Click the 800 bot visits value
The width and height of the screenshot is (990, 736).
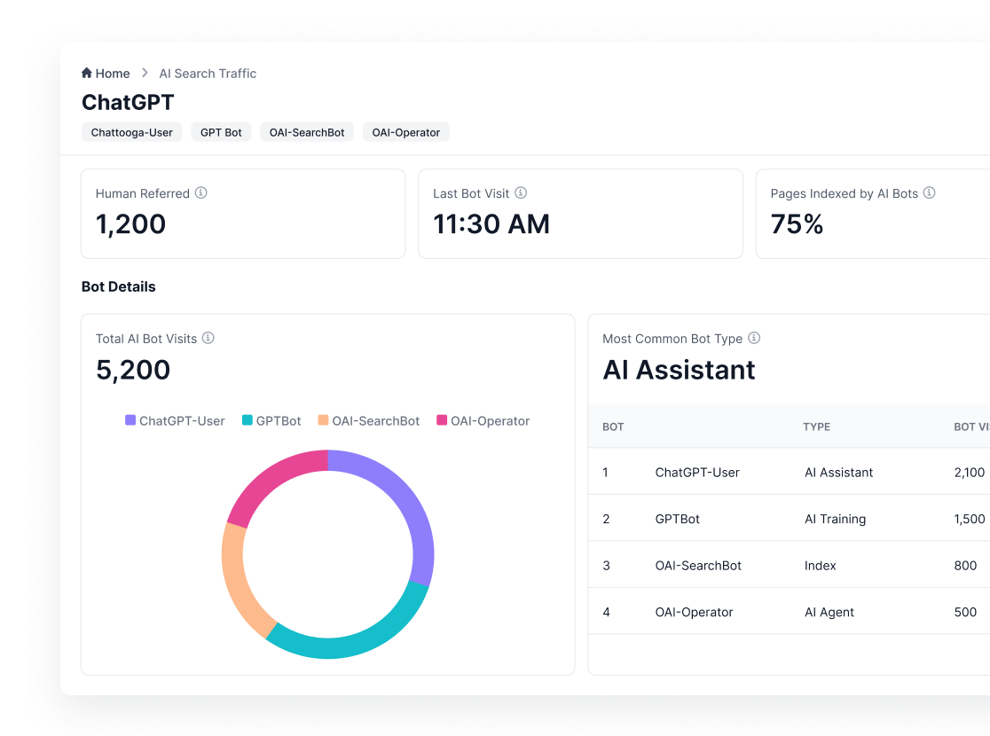tap(965, 566)
